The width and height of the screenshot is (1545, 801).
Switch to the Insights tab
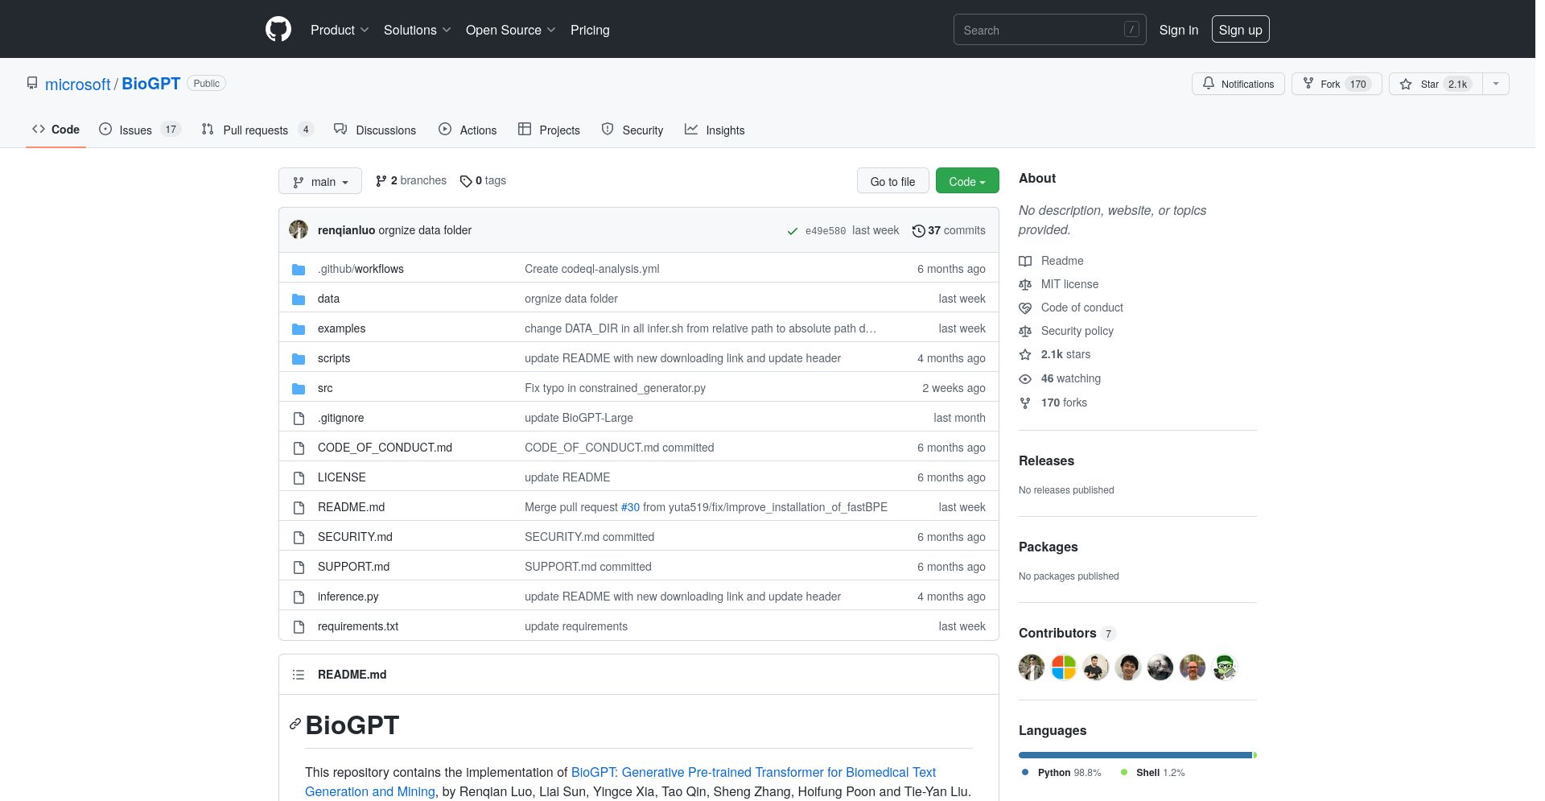715,130
